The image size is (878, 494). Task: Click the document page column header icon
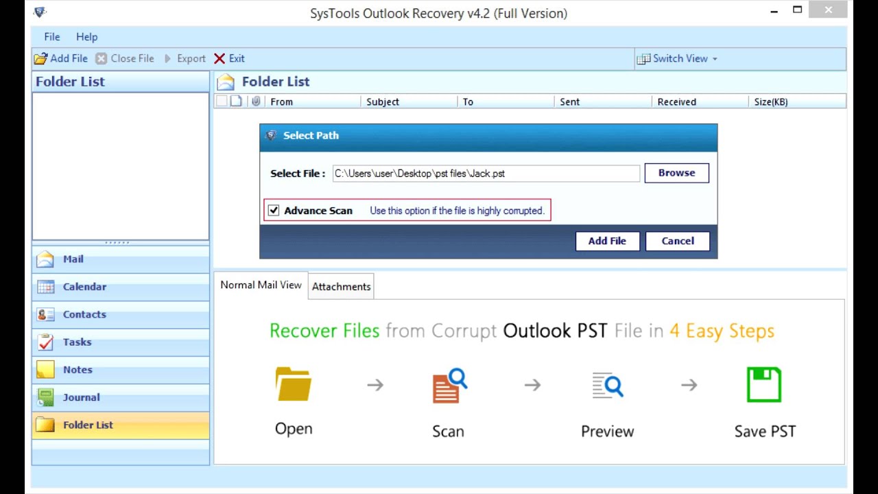pos(236,102)
